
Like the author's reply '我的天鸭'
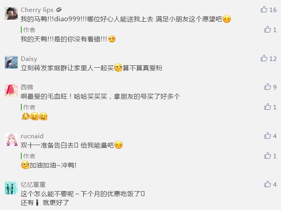[267, 29]
